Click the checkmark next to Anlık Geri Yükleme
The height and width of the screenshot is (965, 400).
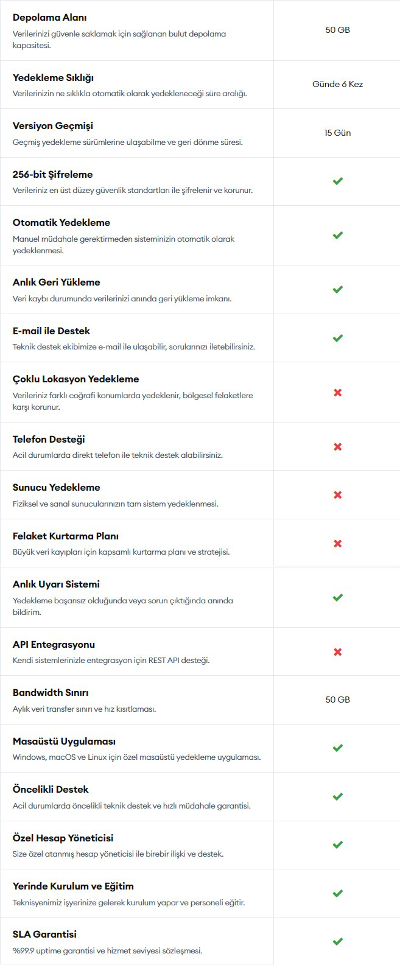[338, 289]
